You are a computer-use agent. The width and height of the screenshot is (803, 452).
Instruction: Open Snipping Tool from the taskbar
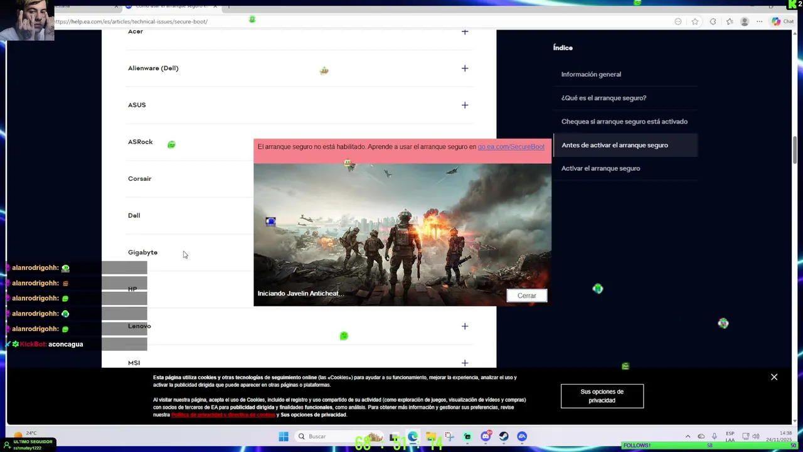pyautogui.click(x=449, y=436)
